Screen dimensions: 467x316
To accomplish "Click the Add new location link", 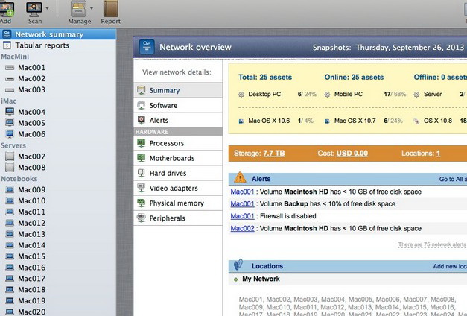I will (450, 266).
